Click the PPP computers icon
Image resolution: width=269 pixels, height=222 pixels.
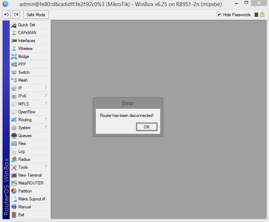point(14,64)
